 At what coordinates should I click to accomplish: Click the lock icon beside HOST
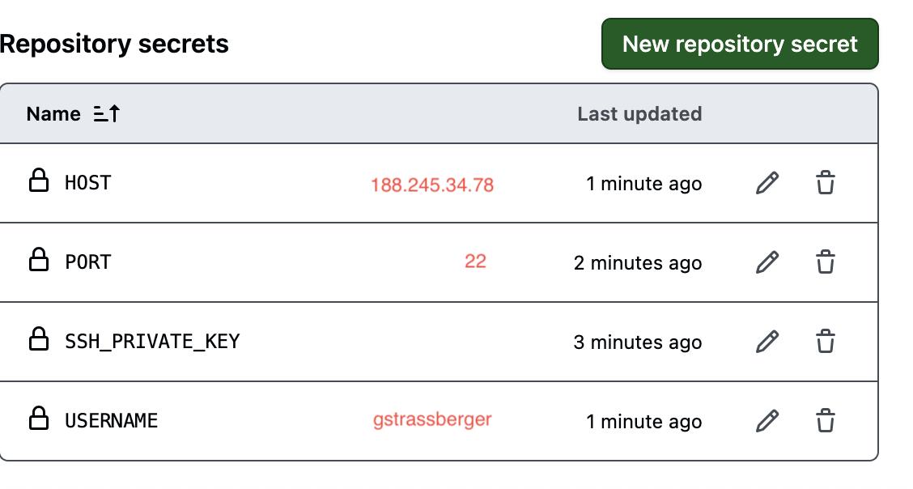click(x=38, y=182)
